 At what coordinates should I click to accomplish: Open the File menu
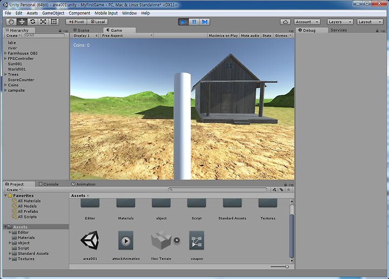(8, 13)
